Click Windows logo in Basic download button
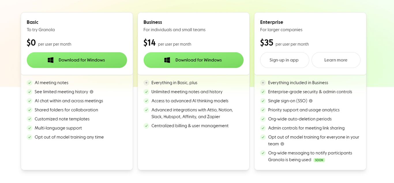Screen dimensions: 394x183 50,60
